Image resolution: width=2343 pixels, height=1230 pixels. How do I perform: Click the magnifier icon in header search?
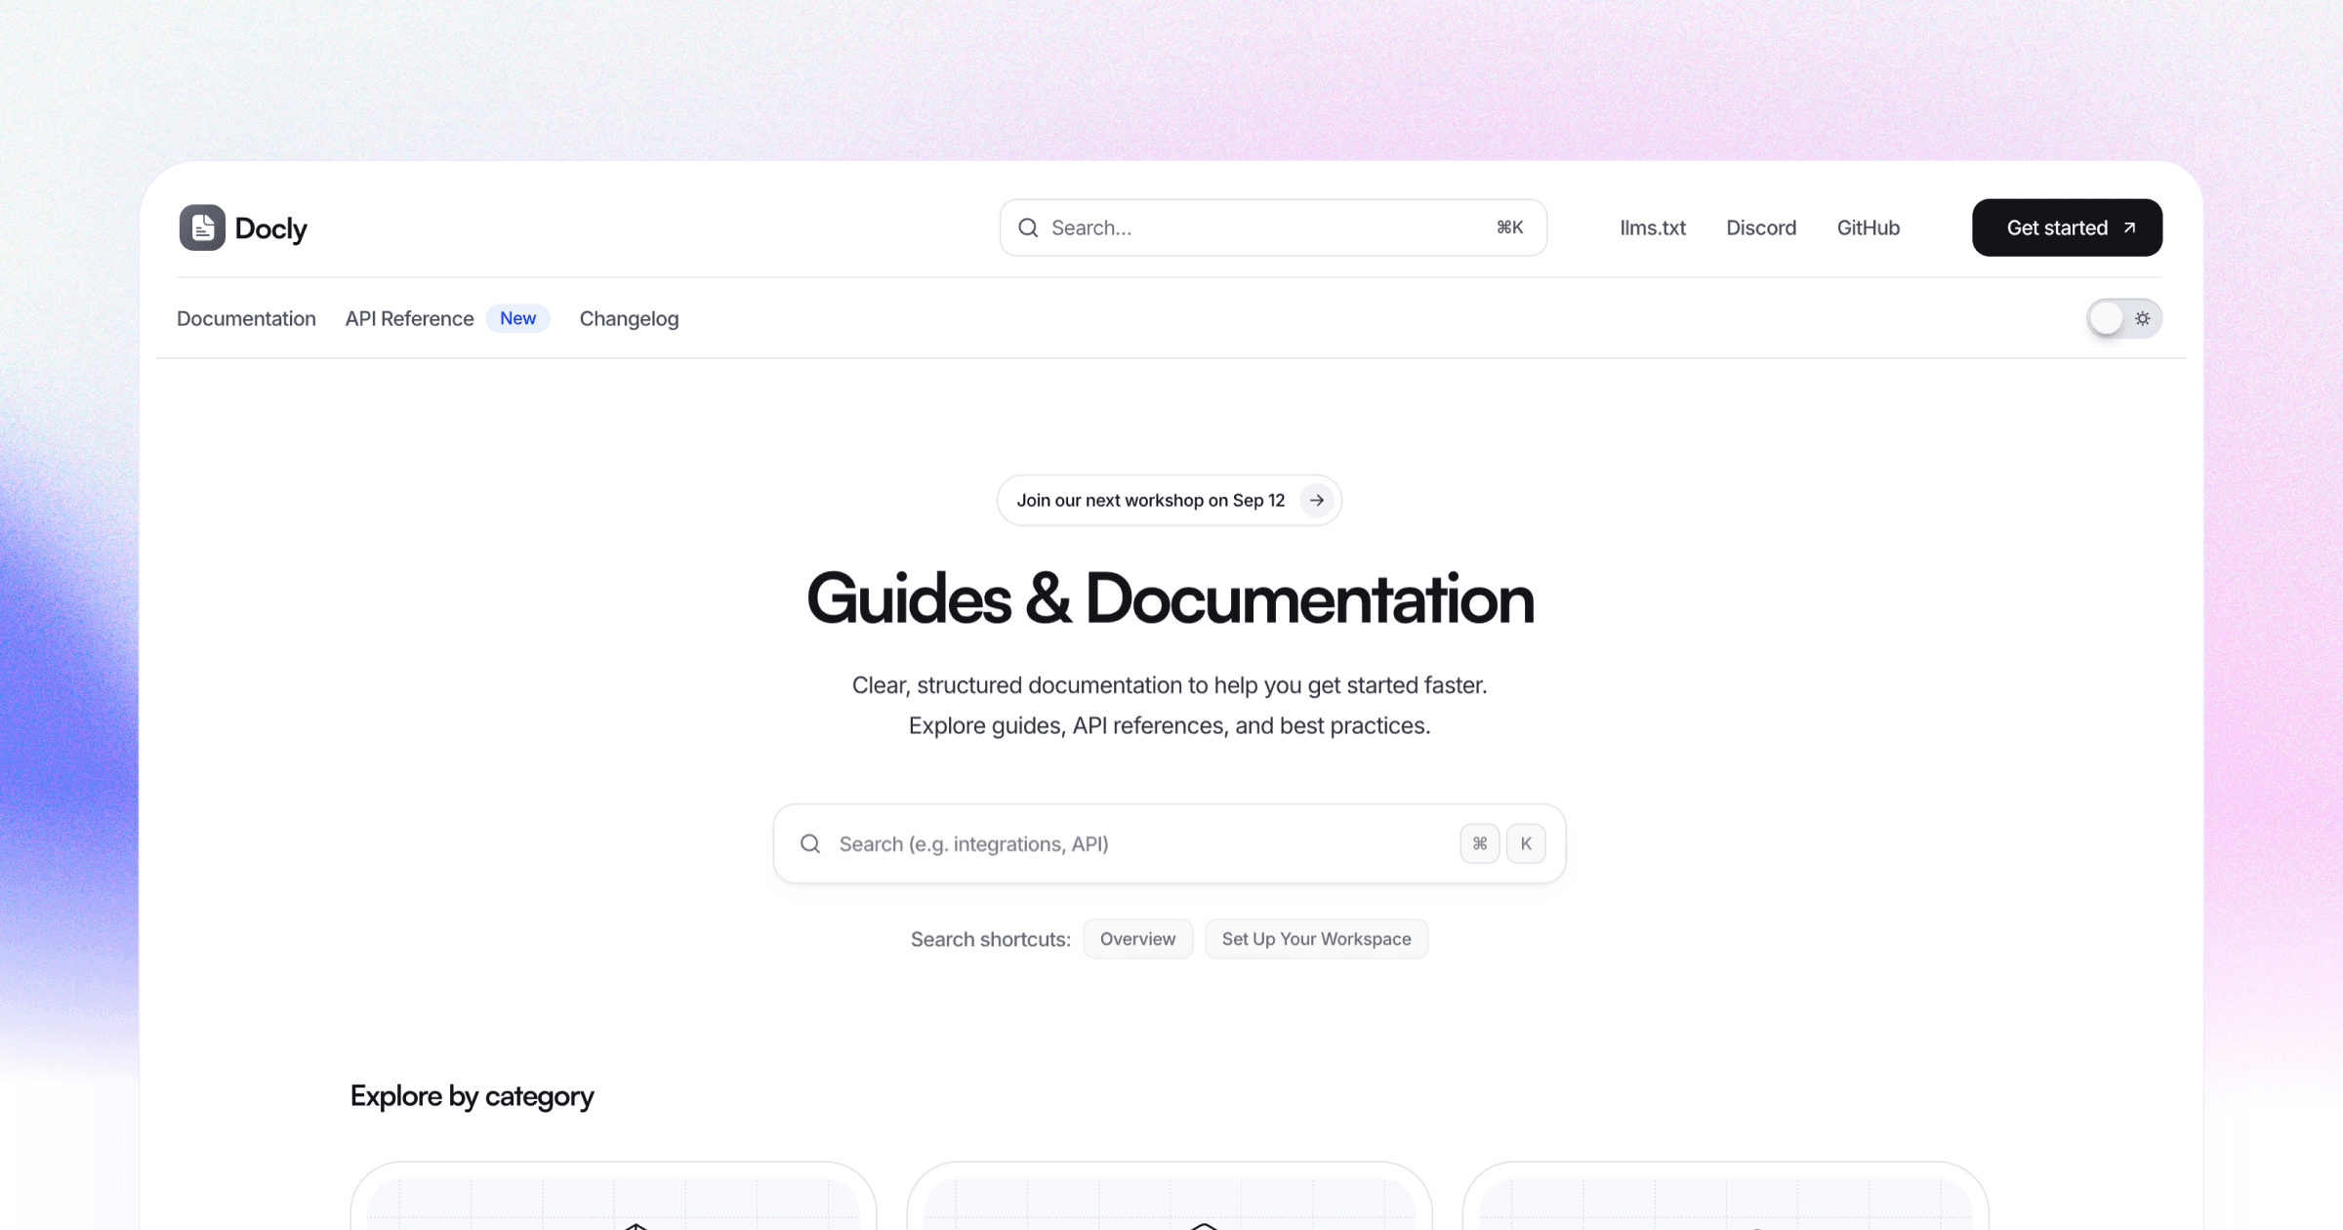tap(1028, 227)
